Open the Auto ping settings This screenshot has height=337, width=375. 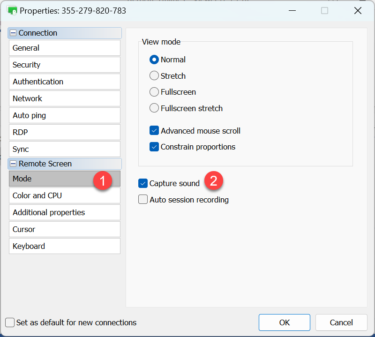coord(64,115)
